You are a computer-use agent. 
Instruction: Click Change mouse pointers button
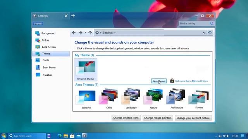pos(158,118)
